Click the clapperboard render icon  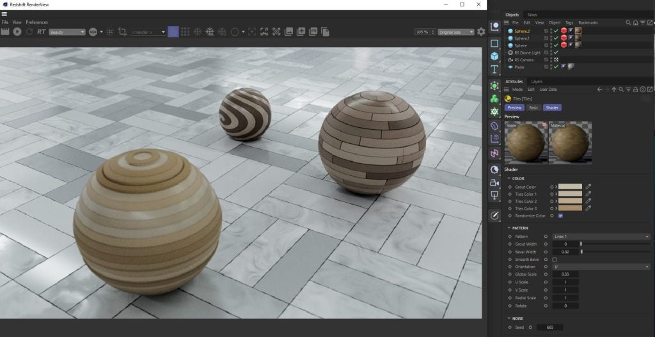click(6, 31)
